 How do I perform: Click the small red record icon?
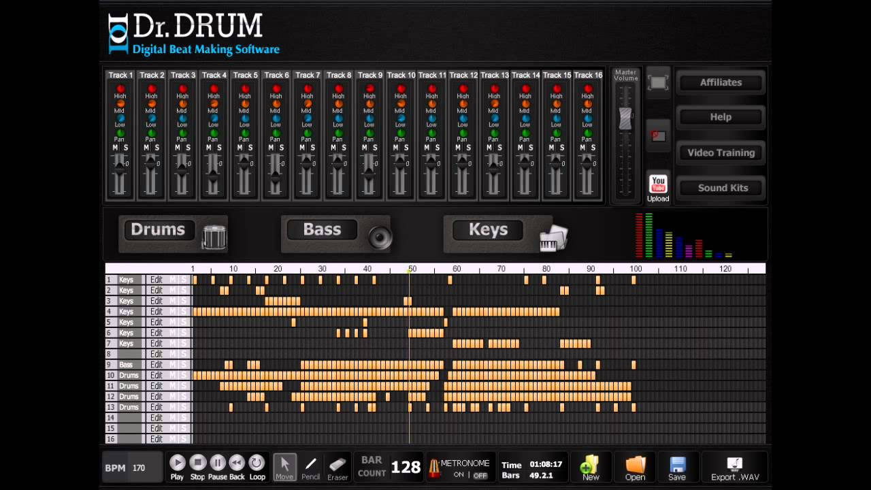click(657, 135)
